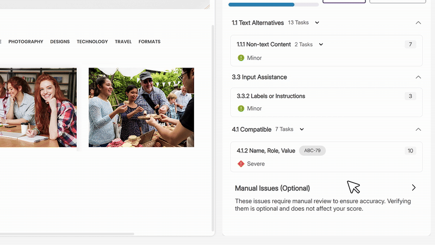This screenshot has width=435, height=245.
Task: Click the count badge showing 3
Action: coord(410,96)
